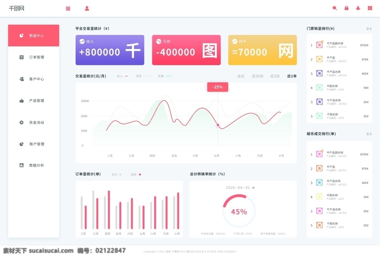Click the value 87654 in 门票销量排行
This screenshot has height=258, width=380.
click(364, 45)
